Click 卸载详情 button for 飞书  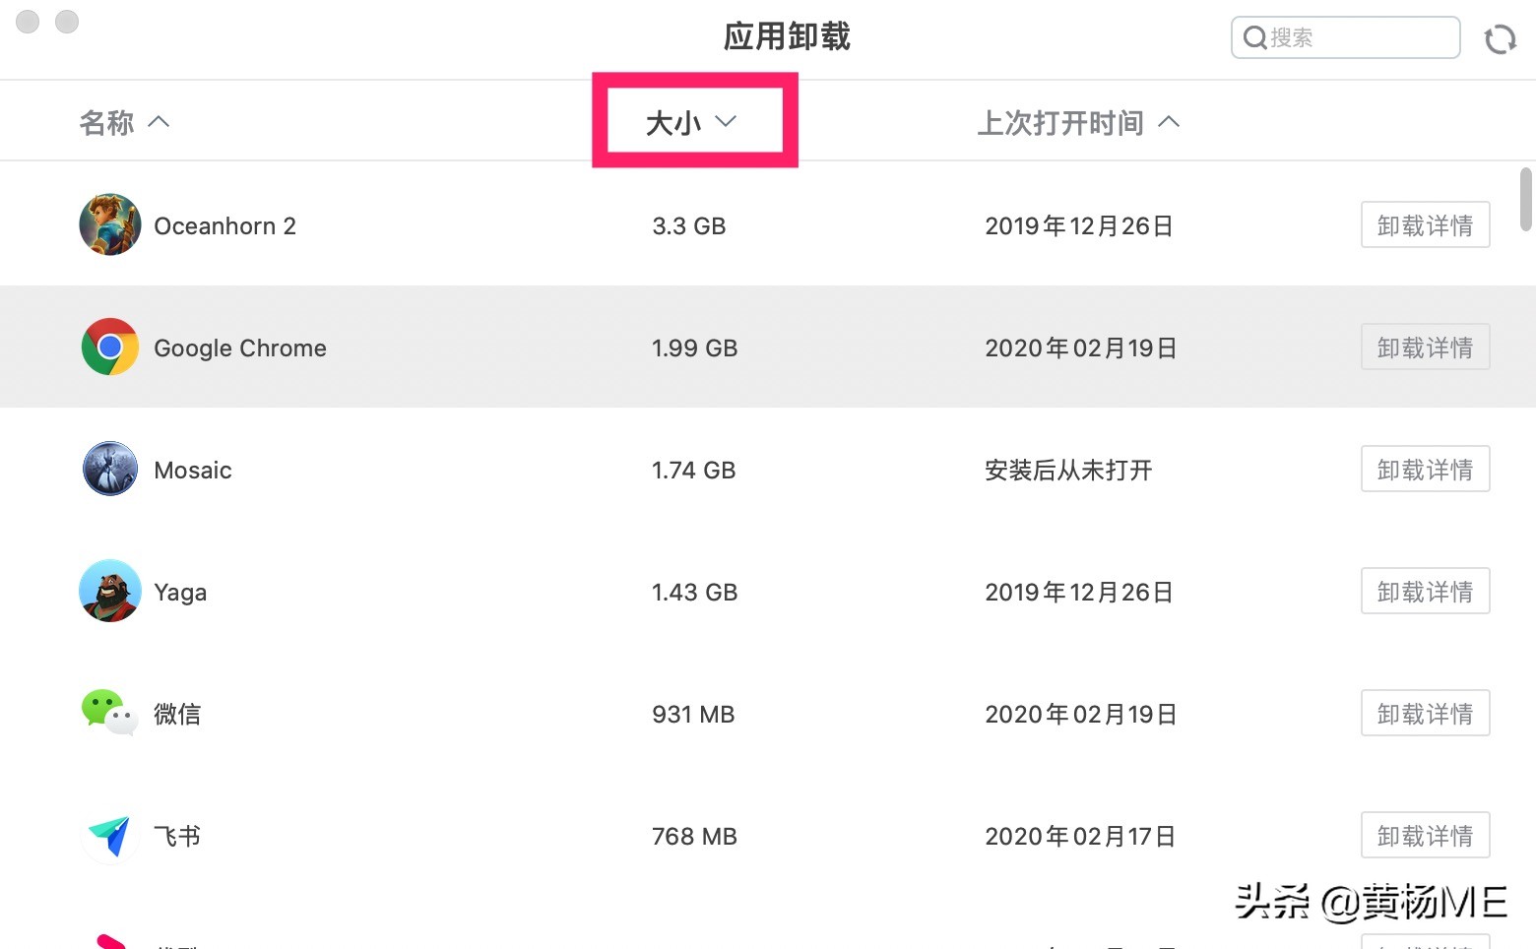click(1425, 836)
